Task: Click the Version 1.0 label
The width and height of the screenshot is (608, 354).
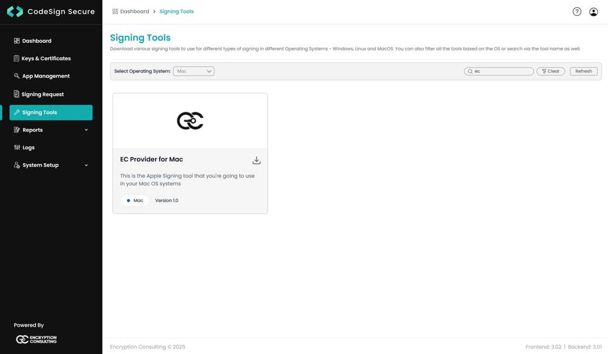Action: click(x=167, y=201)
